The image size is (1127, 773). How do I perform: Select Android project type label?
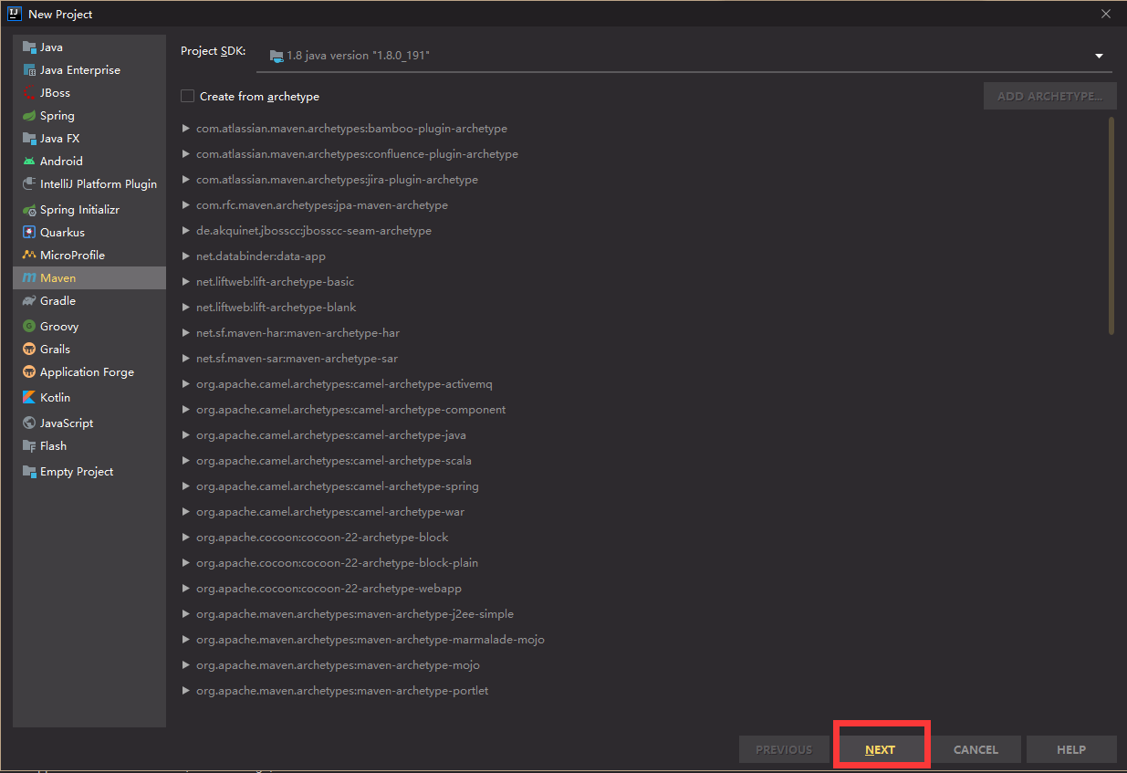(61, 162)
